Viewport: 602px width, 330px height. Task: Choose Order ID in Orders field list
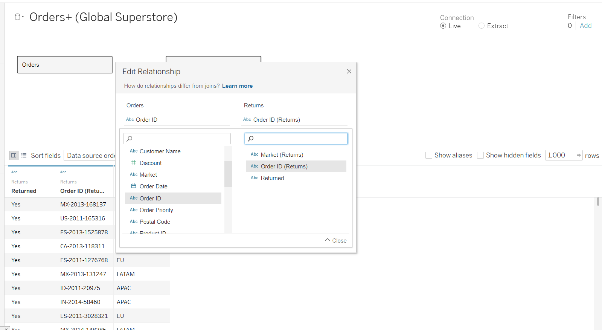173,198
